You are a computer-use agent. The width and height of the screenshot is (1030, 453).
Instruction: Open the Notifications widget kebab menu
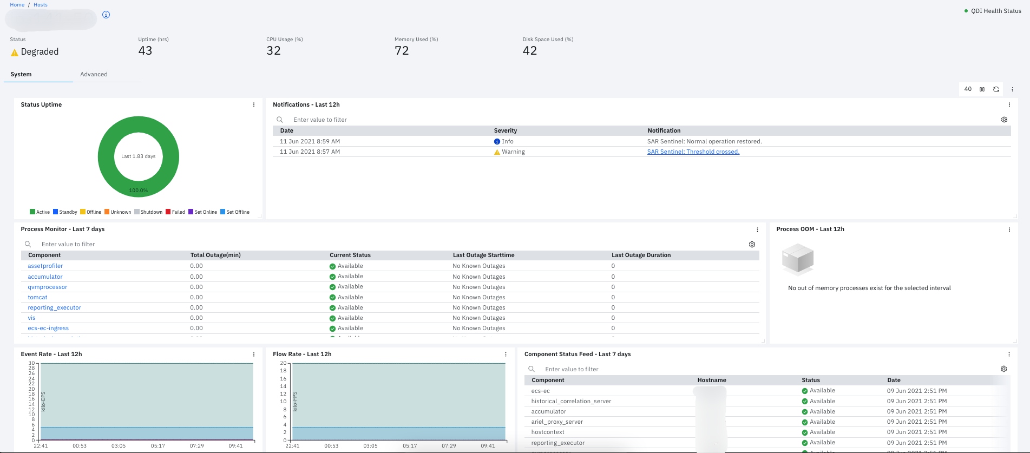[x=1009, y=105]
